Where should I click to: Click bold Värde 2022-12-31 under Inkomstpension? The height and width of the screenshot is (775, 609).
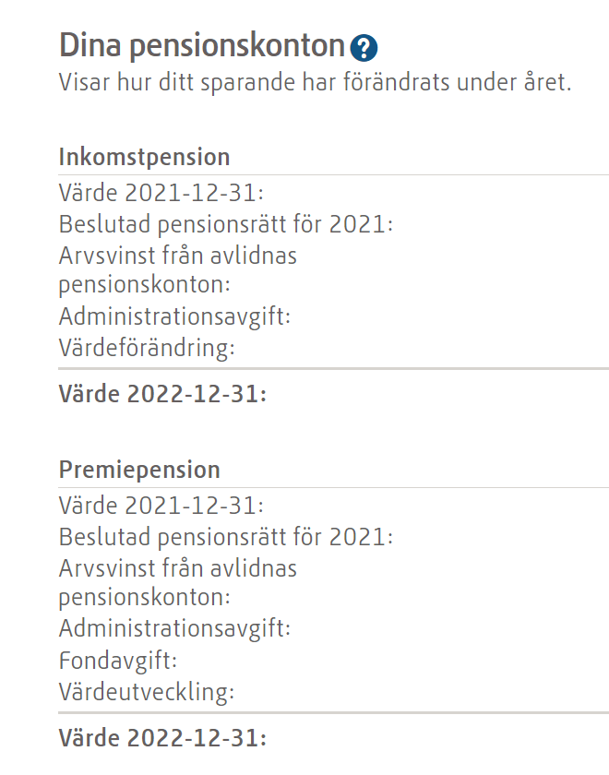coord(162,394)
